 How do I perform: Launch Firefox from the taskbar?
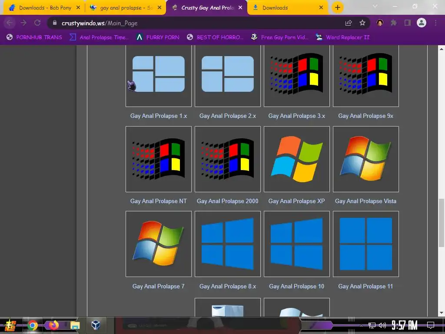[53, 325]
